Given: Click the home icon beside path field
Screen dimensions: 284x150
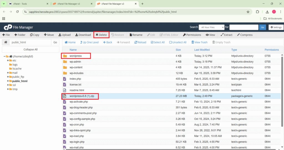Looking at the screenshot, I should pos(6,42).
